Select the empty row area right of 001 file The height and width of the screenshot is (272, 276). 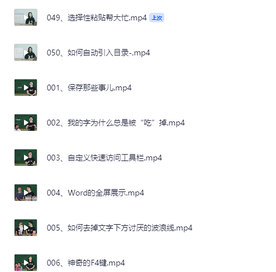[203, 88]
